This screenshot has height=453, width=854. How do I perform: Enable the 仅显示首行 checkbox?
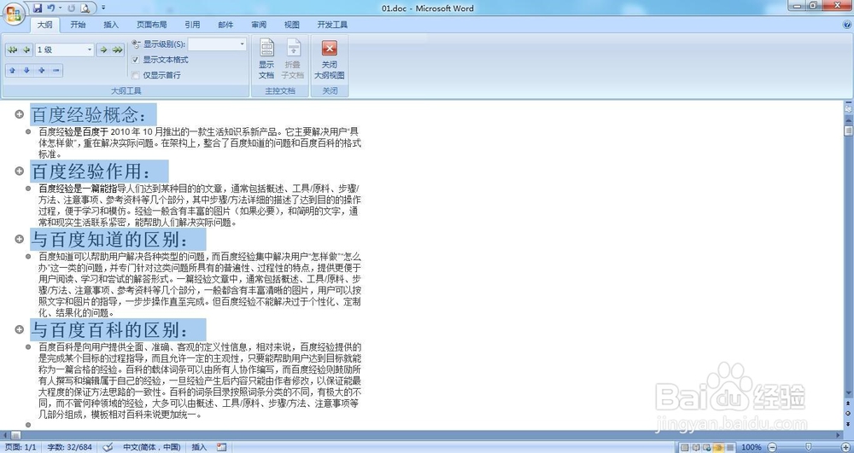136,75
